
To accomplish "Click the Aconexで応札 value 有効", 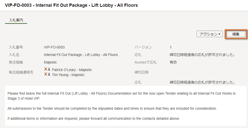I will (x=173, y=62).
